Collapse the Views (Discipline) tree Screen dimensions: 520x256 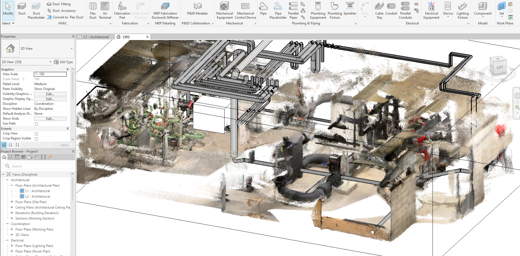3,174
